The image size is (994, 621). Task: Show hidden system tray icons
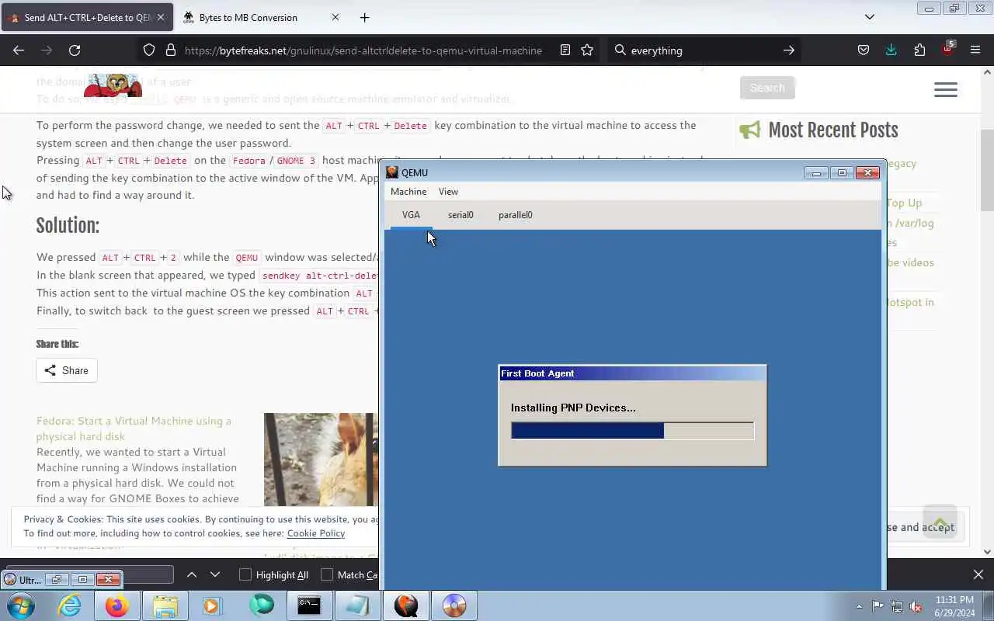point(859,606)
